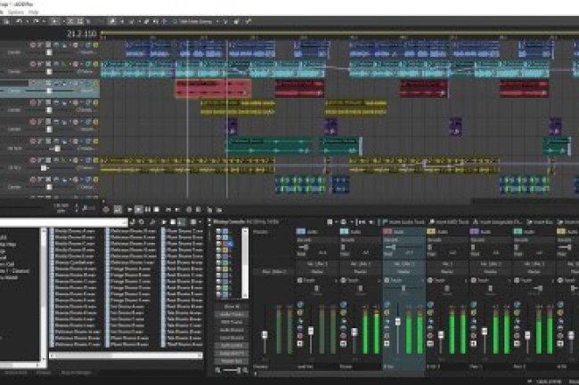The height and width of the screenshot is (385, 579).
Task: Click the red selected channel's fader handle
Action: pyautogui.click(x=397, y=322)
